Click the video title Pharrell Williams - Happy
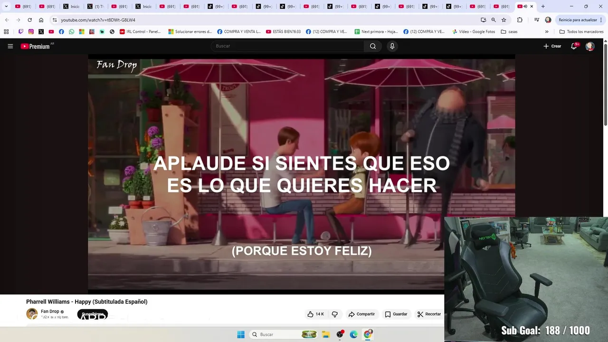This screenshot has width=608, height=342. [x=87, y=302]
